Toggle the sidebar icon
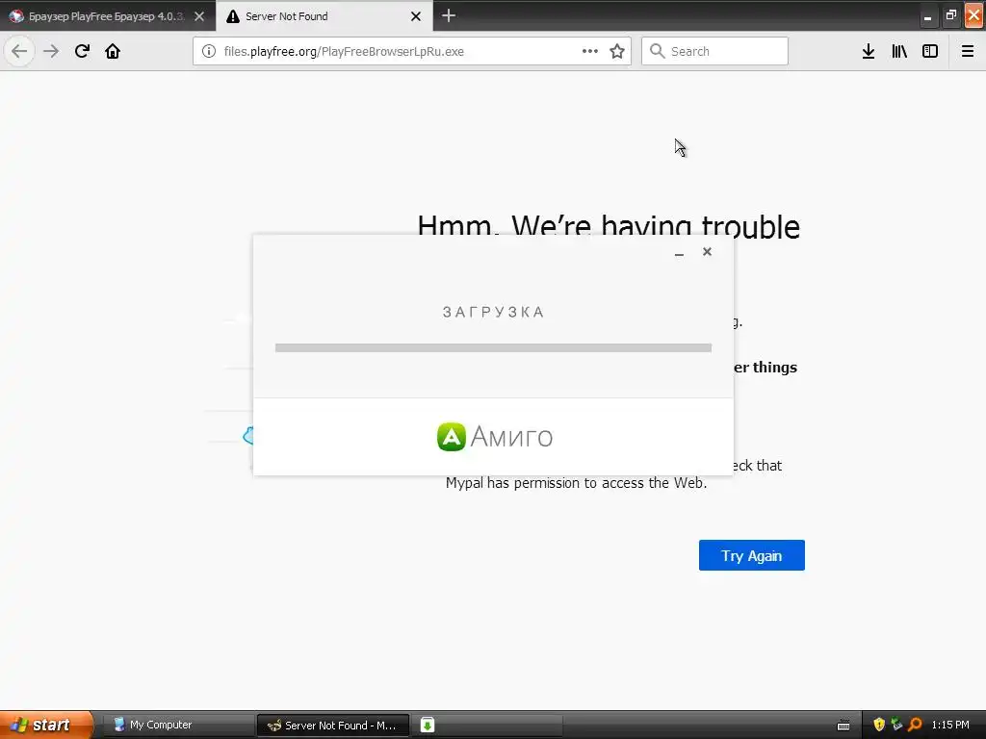 click(x=930, y=51)
